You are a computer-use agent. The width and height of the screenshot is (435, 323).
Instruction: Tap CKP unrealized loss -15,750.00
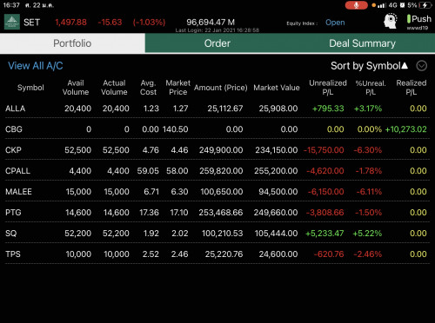(324, 150)
